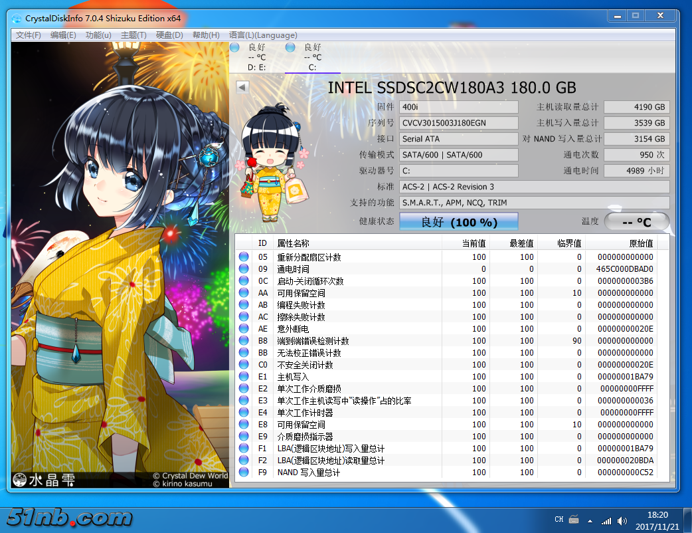This screenshot has height=533, width=692.
Task: Click status orb for attribute 05 row
Action: (x=244, y=257)
